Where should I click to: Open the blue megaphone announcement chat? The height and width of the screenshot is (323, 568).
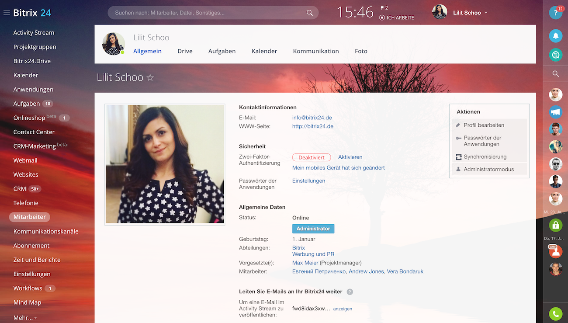(556, 112)
